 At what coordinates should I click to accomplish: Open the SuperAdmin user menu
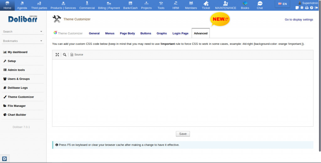(308, 3)
